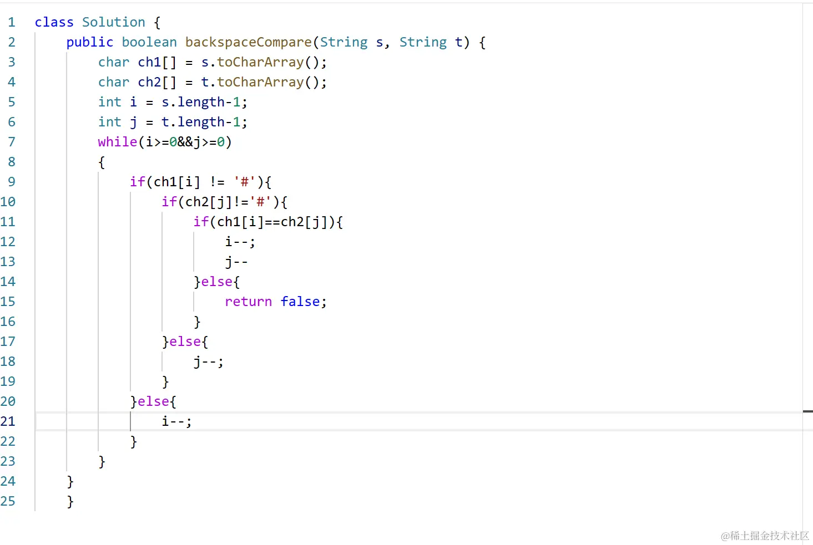Click 'ch1[]' declaration on line 3
This screenshot has width=813, height=545.
(x=157, y=62)
